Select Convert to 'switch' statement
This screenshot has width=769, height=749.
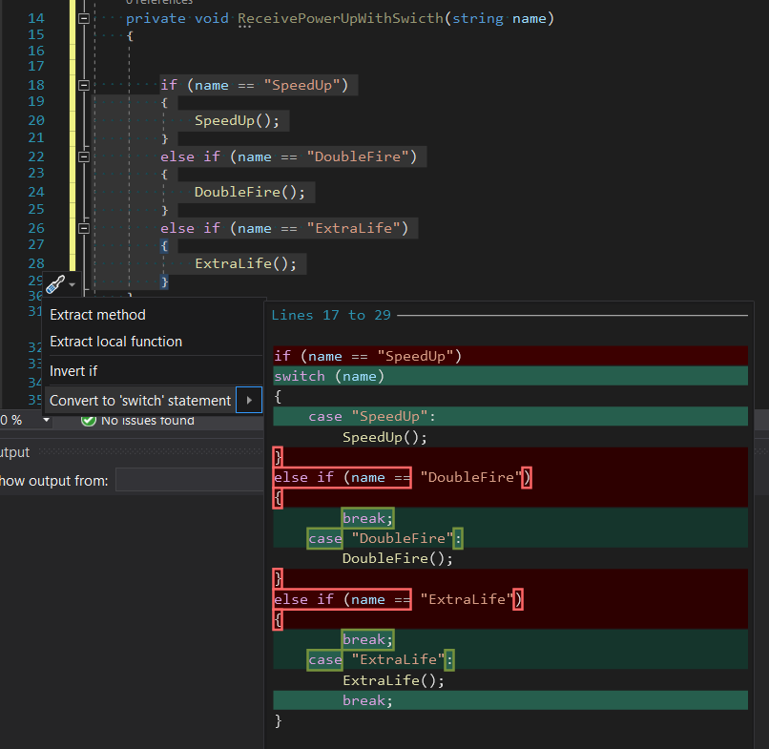point(140,400)
